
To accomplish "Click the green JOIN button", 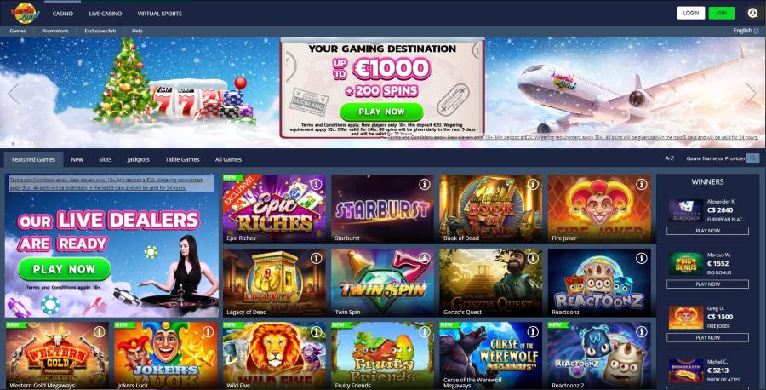I will (x=722, y=13).
